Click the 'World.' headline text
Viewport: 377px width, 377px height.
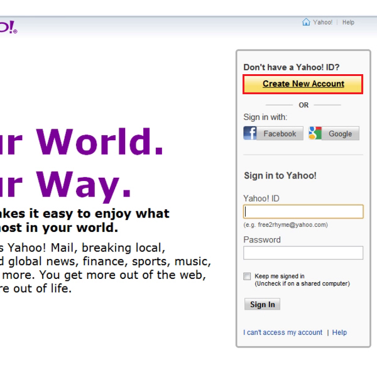[100, 142]
